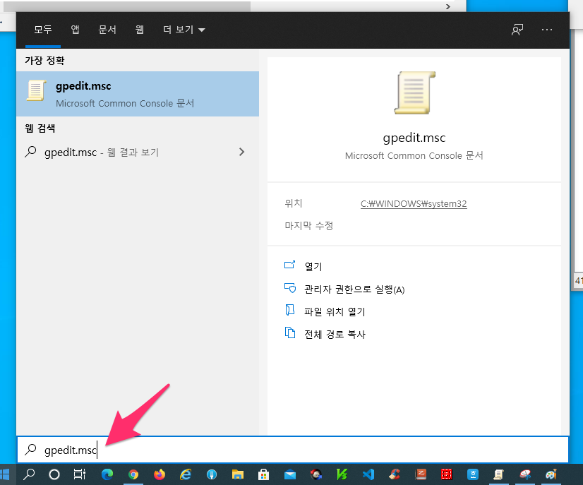Launch Firefox from the taskbar
Screen dimensions: 583x485
click(160, 474)
